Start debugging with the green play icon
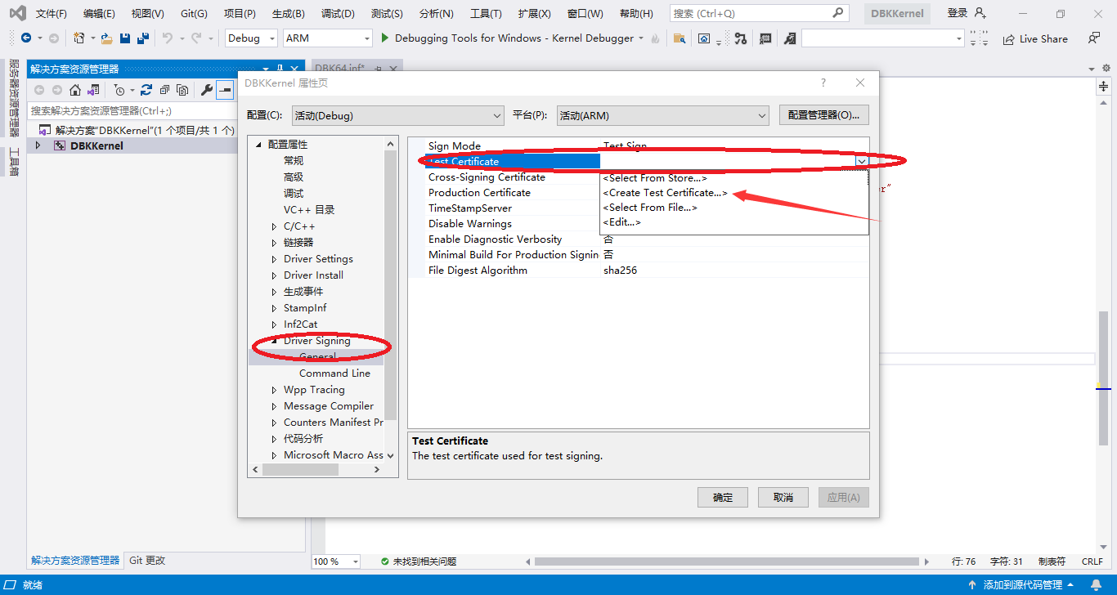Image resolution: width=1117 pixels, height=595 pixels. point(386,38)
